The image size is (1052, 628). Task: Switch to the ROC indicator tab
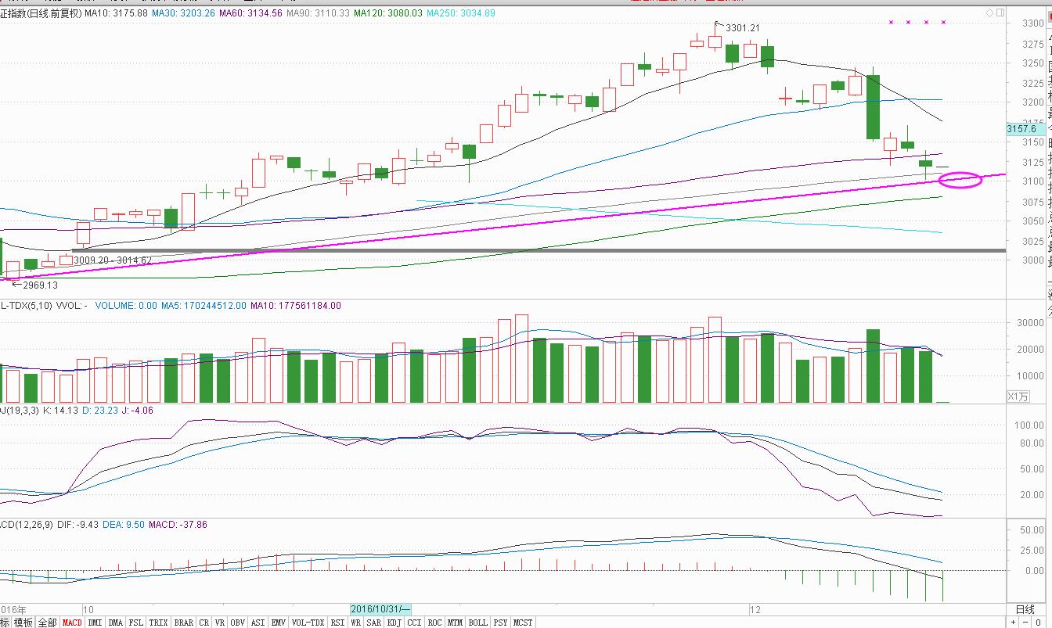tap(434, 623)
